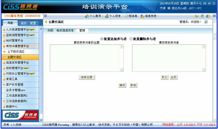Click inside 要改变参与者的主题 list box
Image resolution: width=218 pixels, height=129 pixels.
85,58
